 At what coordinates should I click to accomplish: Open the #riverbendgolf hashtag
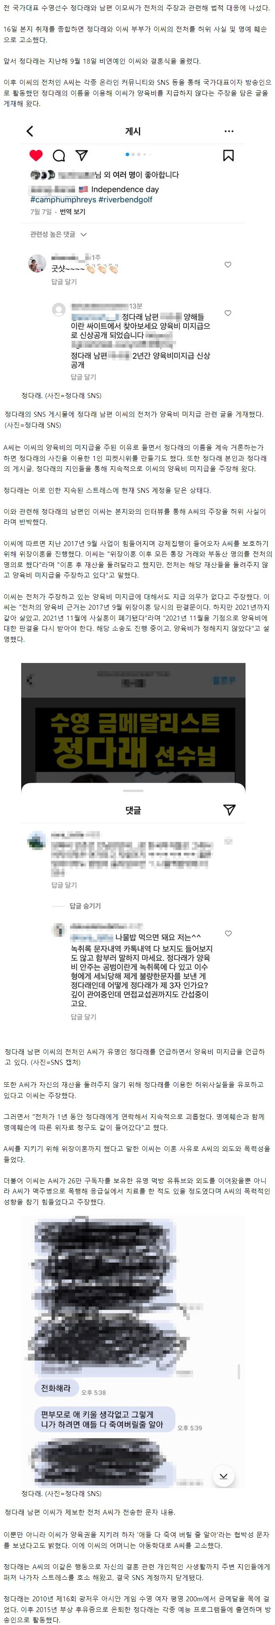pos(125,199)
